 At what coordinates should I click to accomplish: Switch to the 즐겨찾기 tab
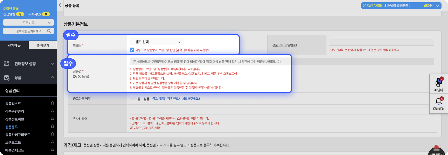[x=43, y=45]
